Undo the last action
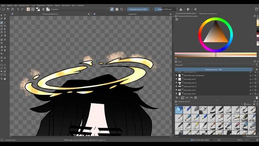Viewport: 259px width, 146px height. click(x=18, y=9)
